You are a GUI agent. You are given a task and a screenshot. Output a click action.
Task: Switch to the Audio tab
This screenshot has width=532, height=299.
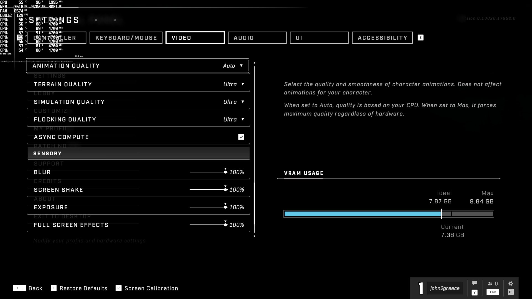(x=257, y=38)
